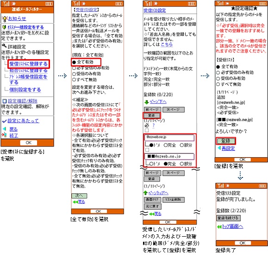Screen dimensions: 268x257
Task: Click green double arrow beside 戻る under 次へ button
Action: coord(75,202)
